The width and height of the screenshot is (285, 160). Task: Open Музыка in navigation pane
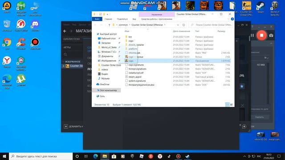point(105,78)
